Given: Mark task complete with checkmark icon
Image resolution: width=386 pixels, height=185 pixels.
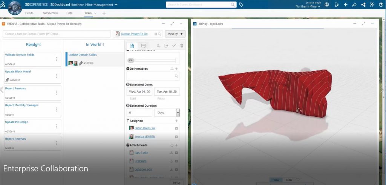Looking at the screenshot, I should (174, 46).
